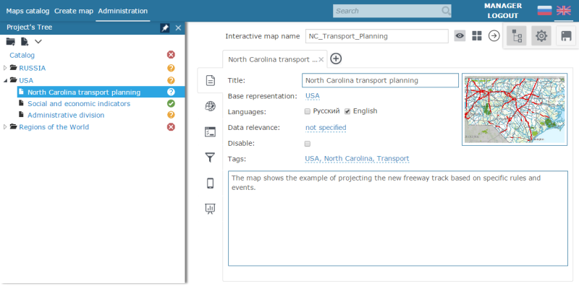This screenshot has height=286, width=579.
Task: Toggle the eye preview button
Action: pyautogui.click(x=460, y=36)
